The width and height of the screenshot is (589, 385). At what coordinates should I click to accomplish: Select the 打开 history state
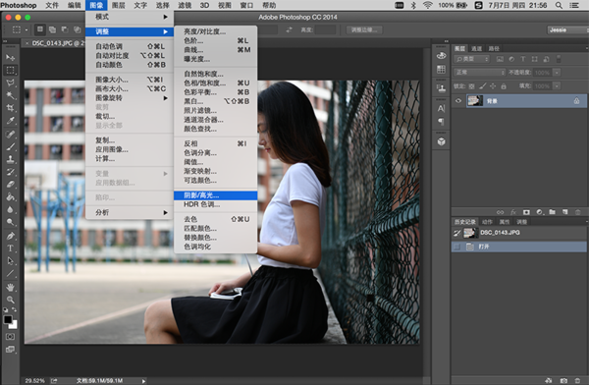[x=518, y=247]
